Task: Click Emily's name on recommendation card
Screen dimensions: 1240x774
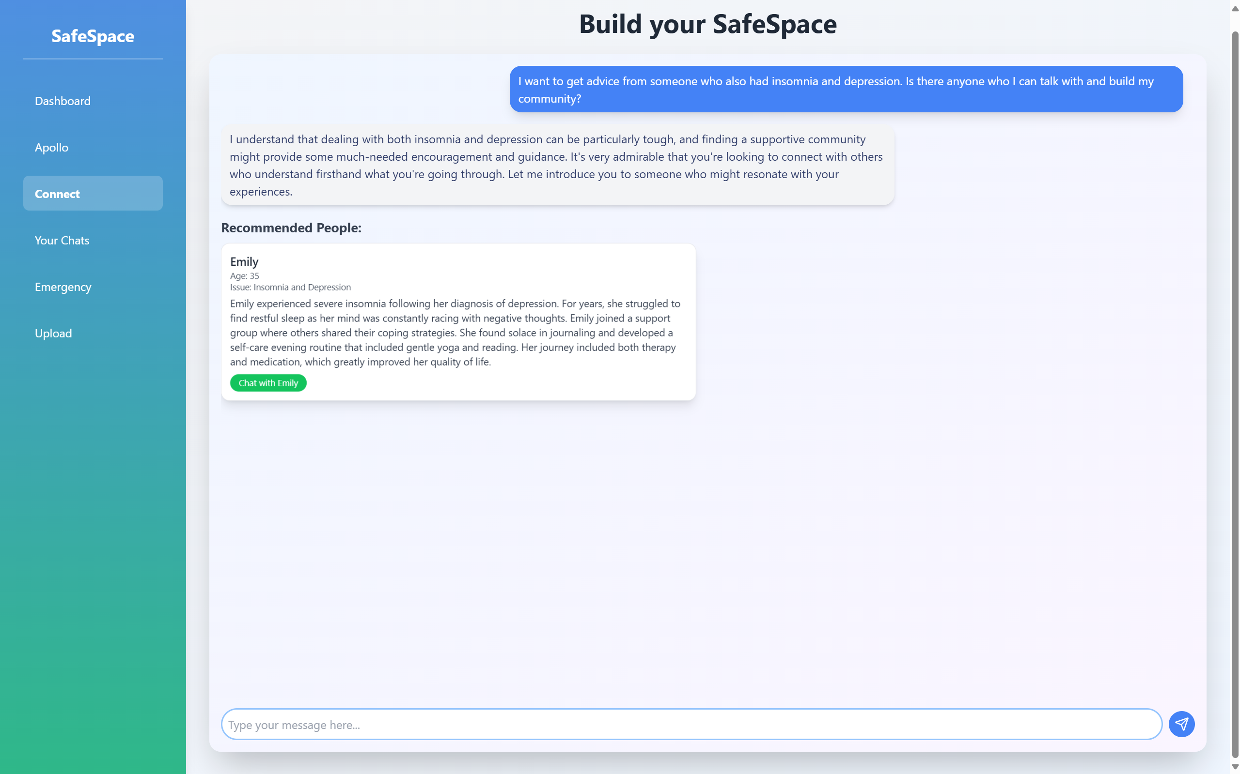Action: point(244,261)
